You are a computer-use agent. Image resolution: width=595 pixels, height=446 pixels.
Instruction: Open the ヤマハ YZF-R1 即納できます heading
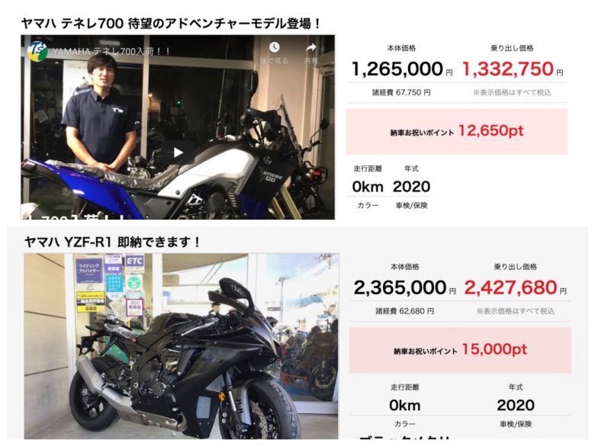tap(112, 242)
